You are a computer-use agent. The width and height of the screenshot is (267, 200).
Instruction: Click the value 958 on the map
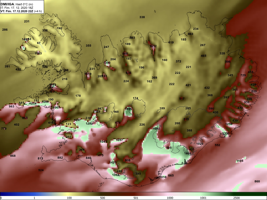[x=247, y=102]
